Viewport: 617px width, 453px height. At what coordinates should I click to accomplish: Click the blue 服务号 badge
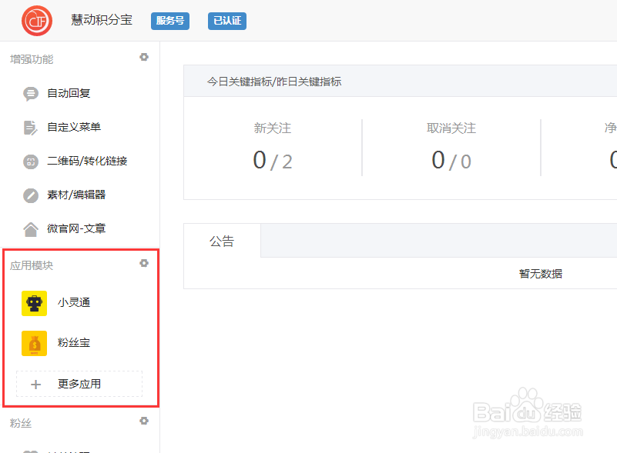170,21
